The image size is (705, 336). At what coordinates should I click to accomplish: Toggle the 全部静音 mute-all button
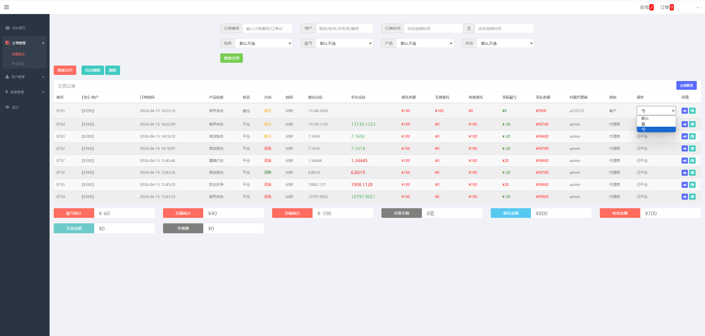pos(686,85)
